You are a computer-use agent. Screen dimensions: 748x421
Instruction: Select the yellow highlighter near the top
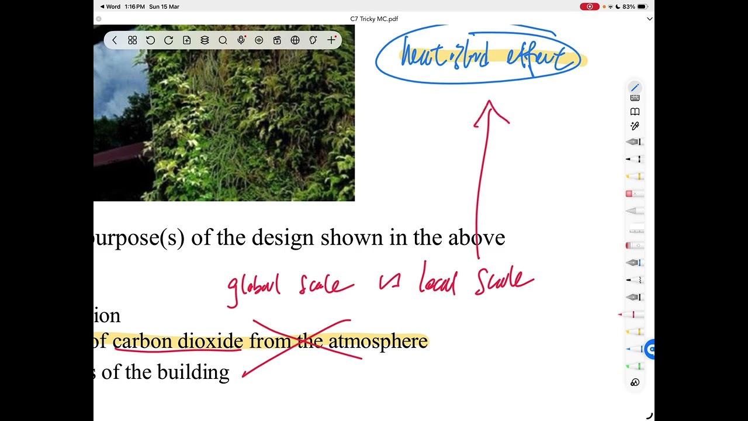pyautogui.click(x=635, y=176)
